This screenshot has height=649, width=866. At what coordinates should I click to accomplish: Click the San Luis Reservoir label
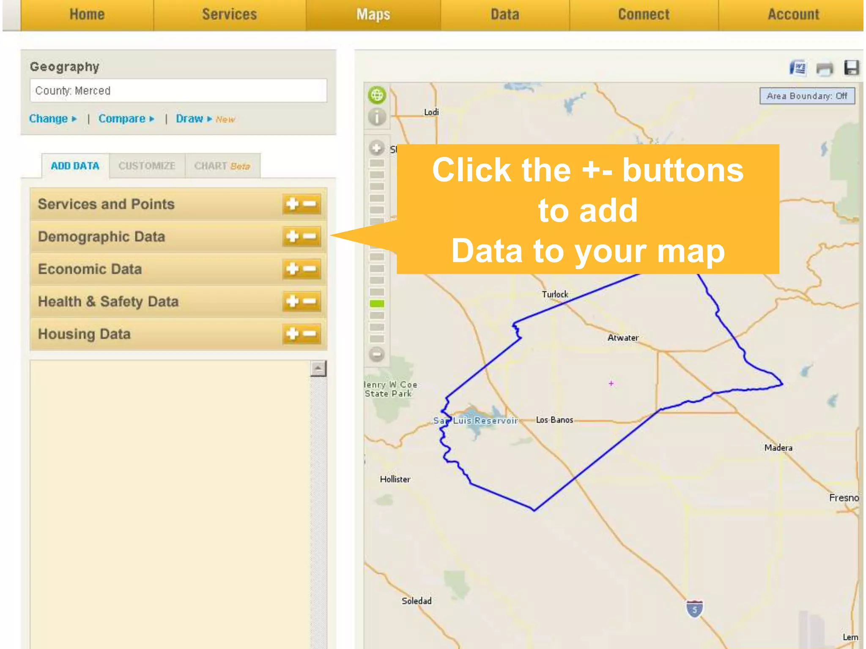point(475,420)
